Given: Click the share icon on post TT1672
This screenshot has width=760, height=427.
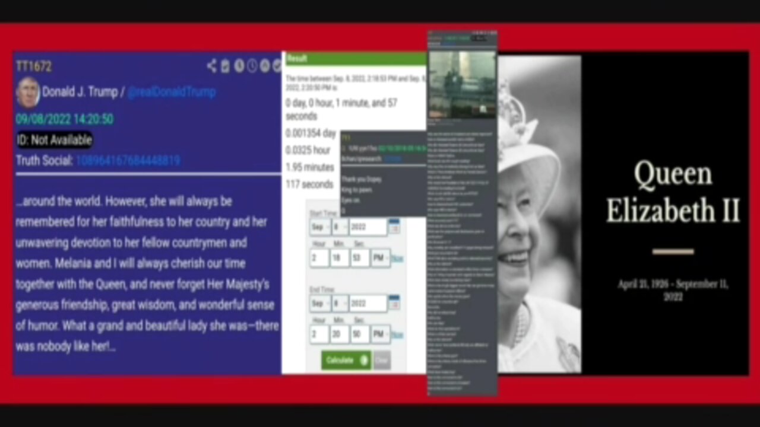Looking at the screenshot, I should coord(211,66).
